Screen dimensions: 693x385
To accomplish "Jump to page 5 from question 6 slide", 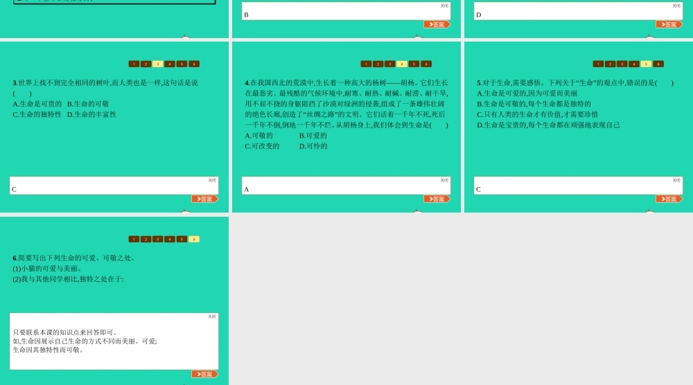I will click(x=182, y=240).
